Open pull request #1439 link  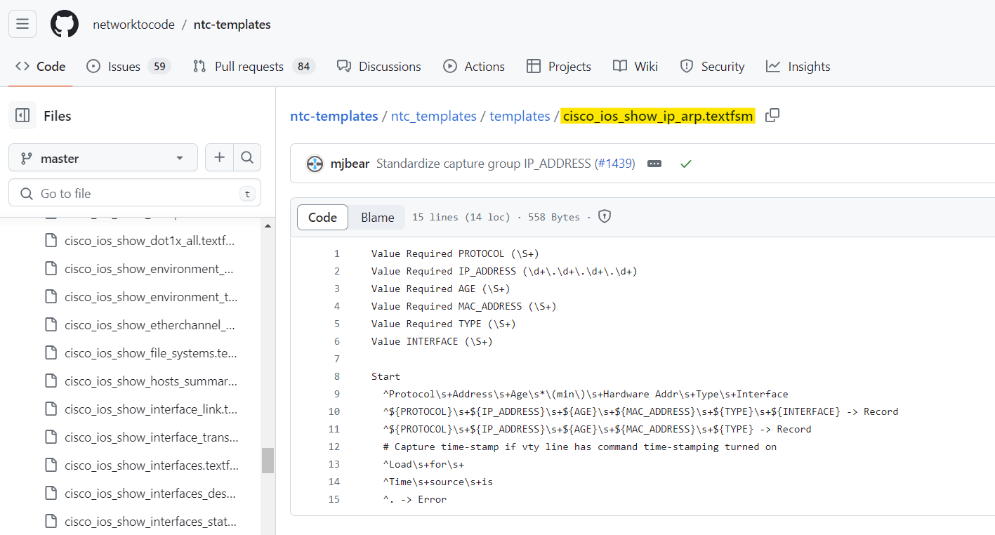[616, 163]
